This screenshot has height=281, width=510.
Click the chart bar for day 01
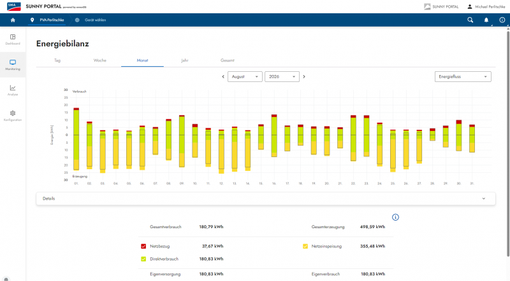click(76, 139)
